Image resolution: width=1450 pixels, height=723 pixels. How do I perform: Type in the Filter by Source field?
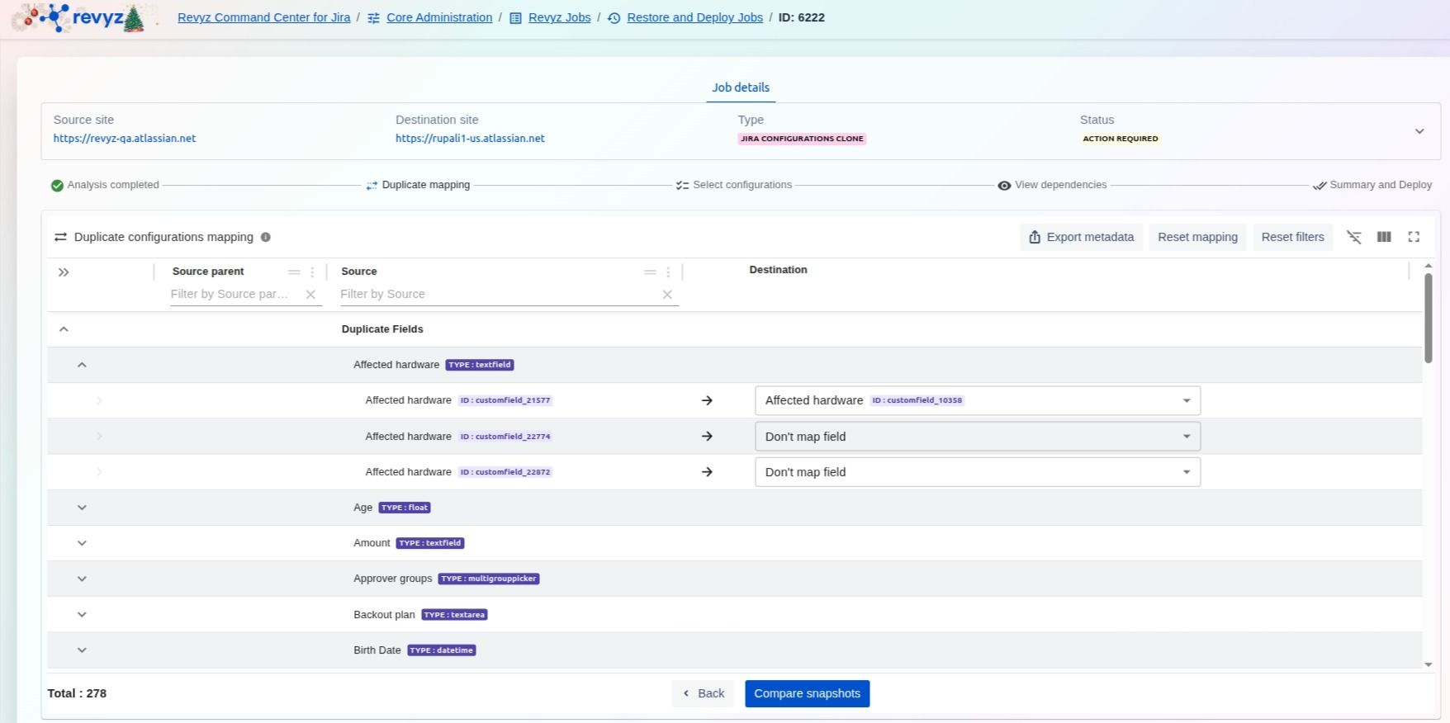(x=495, y=295)
